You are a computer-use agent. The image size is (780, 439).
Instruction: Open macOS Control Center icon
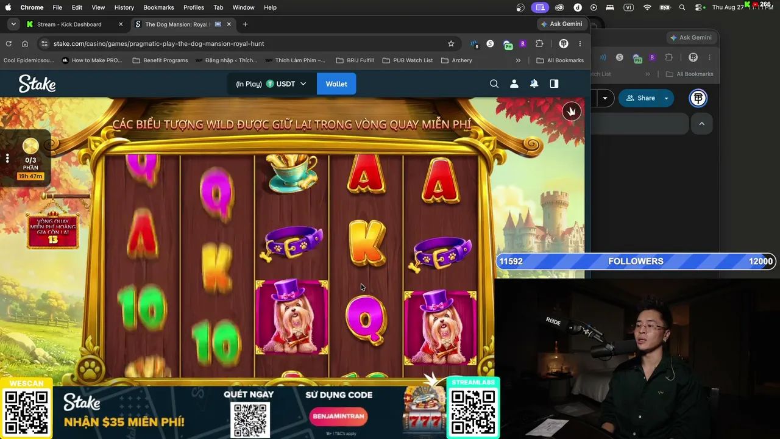coord(700,7)
